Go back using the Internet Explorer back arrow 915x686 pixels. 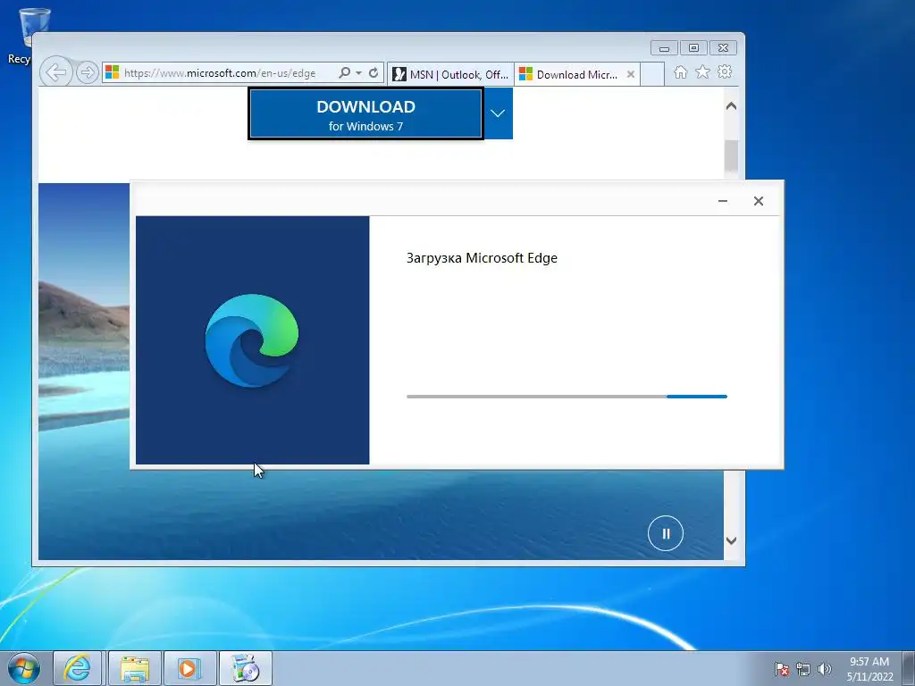pyautogui.click(x=56, y=72)
